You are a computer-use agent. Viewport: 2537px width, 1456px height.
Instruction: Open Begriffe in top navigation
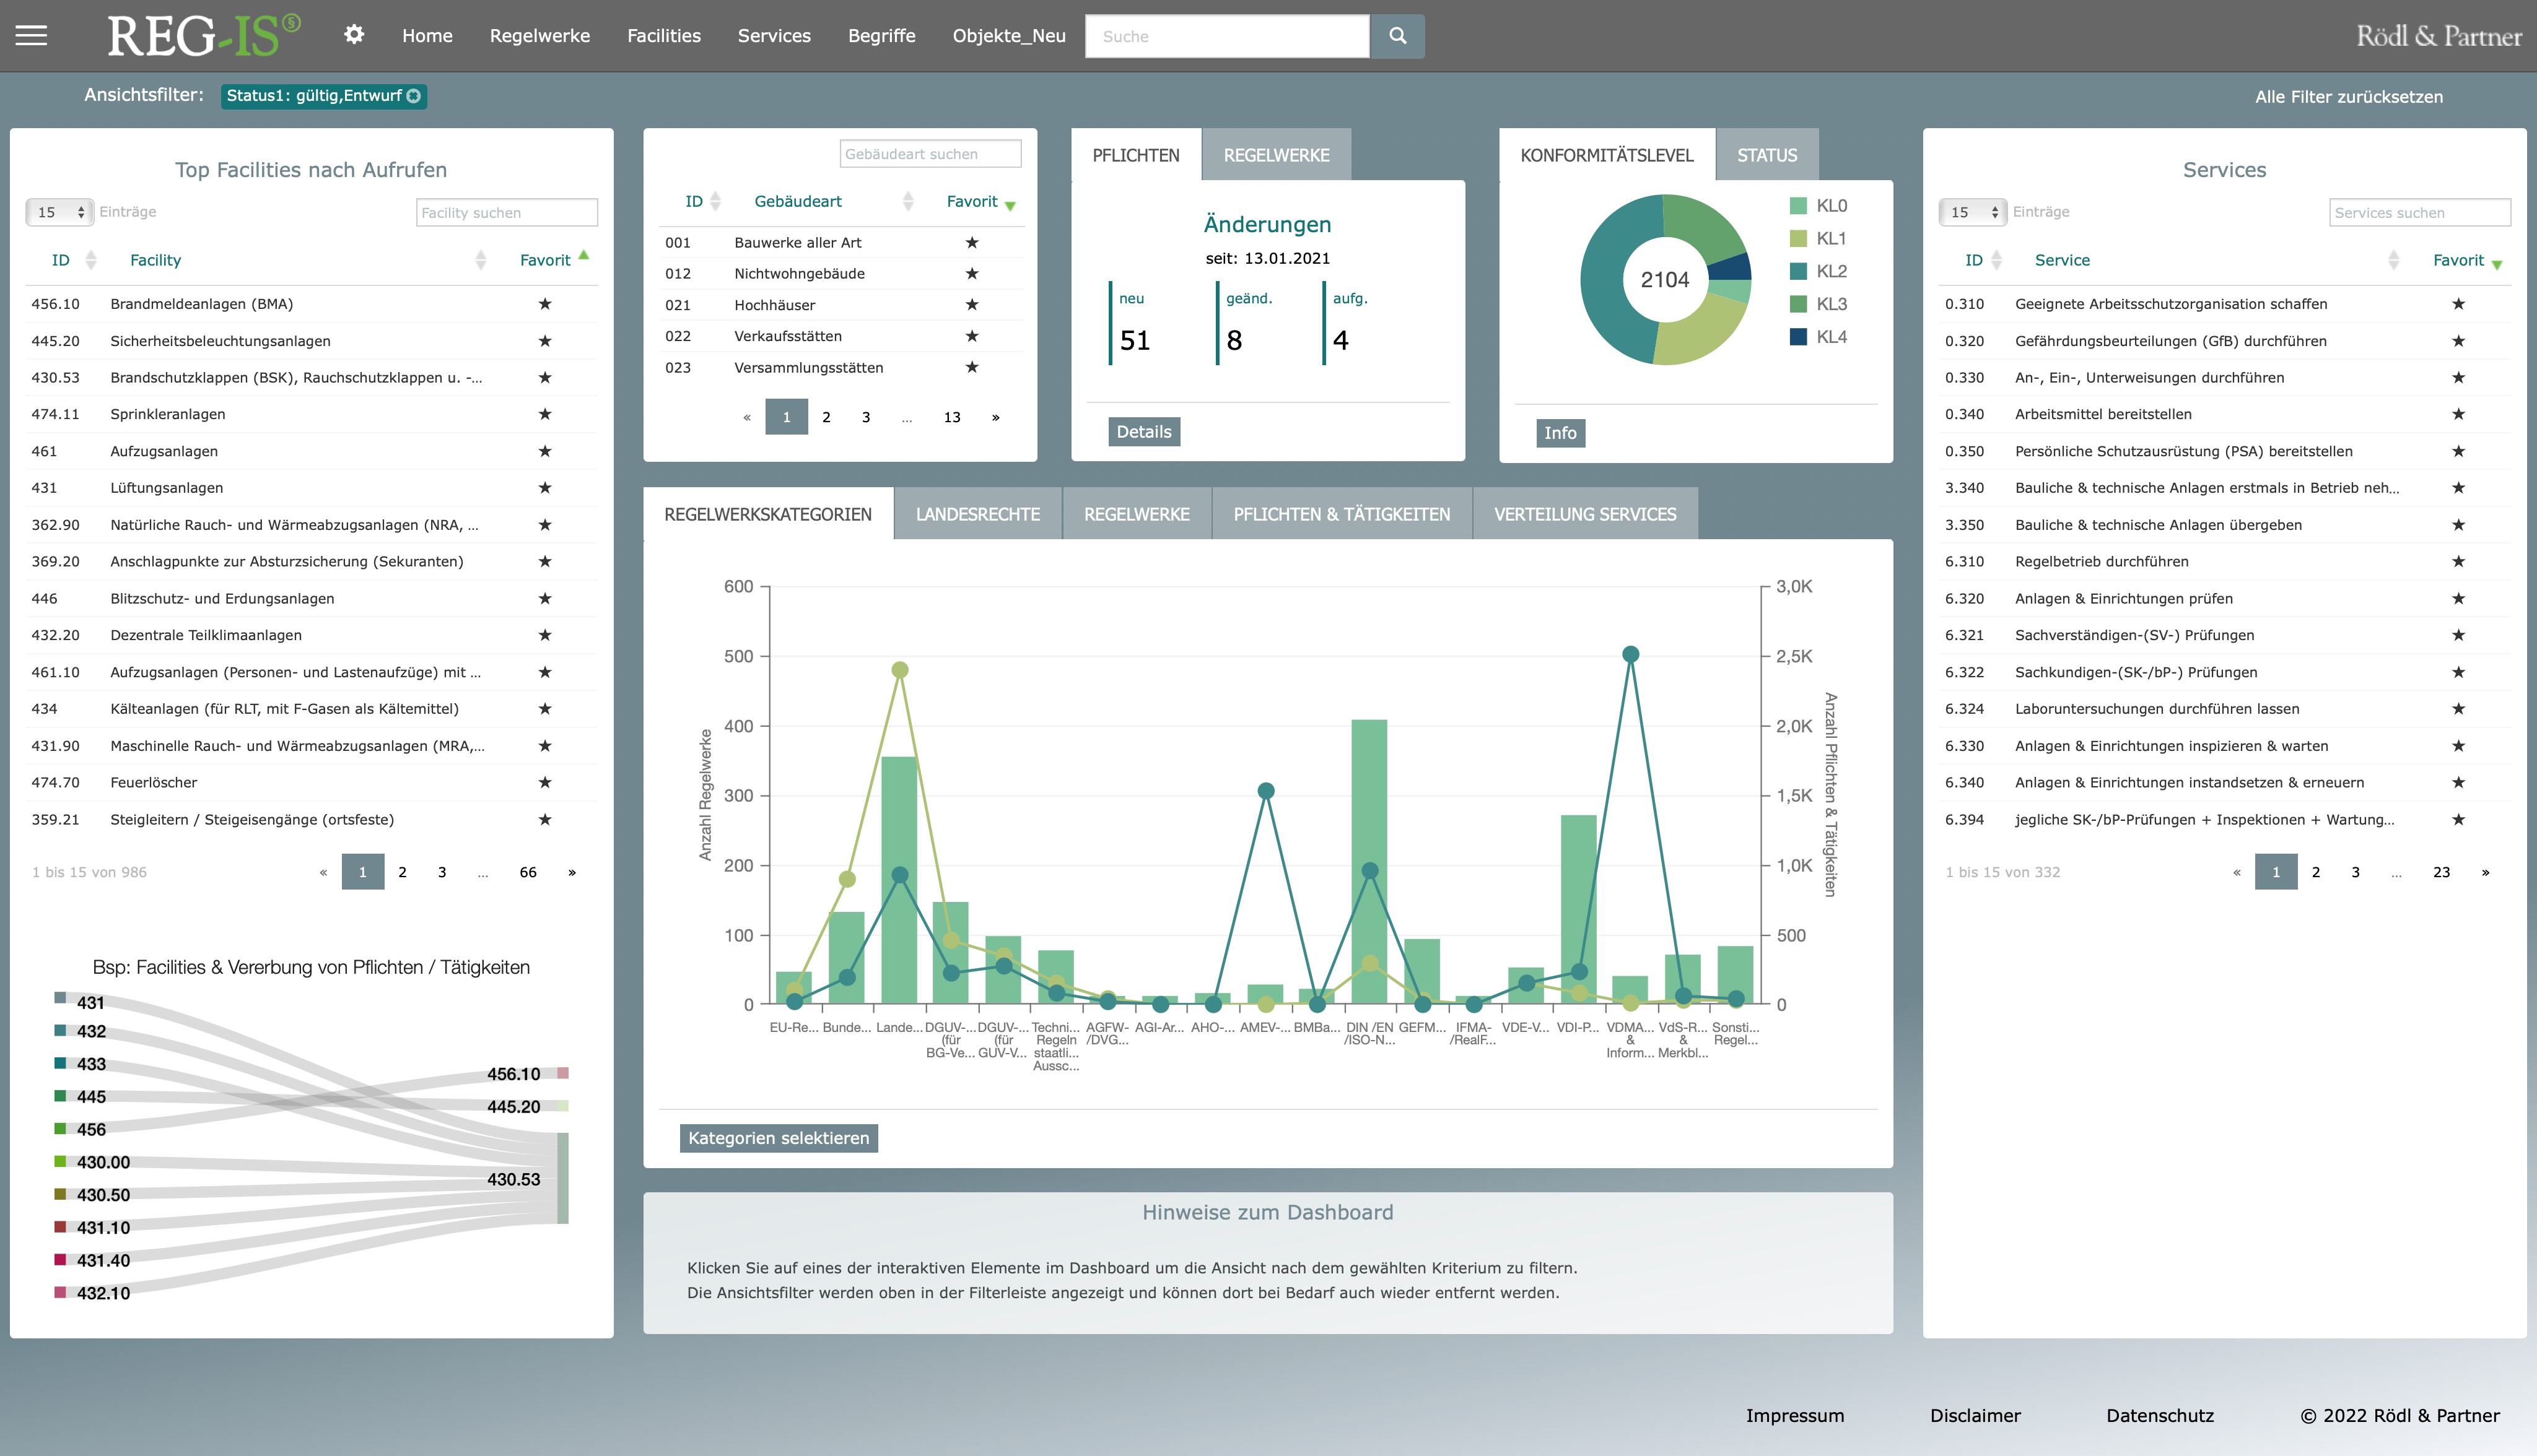[881, 36]
